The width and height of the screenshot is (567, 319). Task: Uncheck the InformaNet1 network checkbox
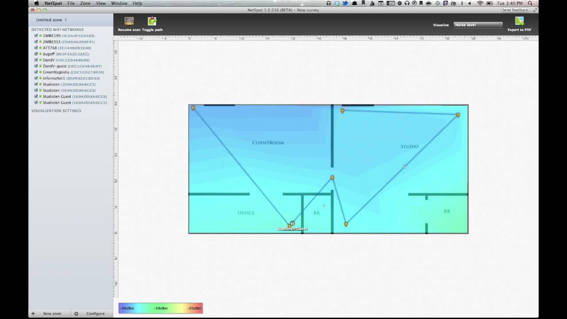(36, 78)
